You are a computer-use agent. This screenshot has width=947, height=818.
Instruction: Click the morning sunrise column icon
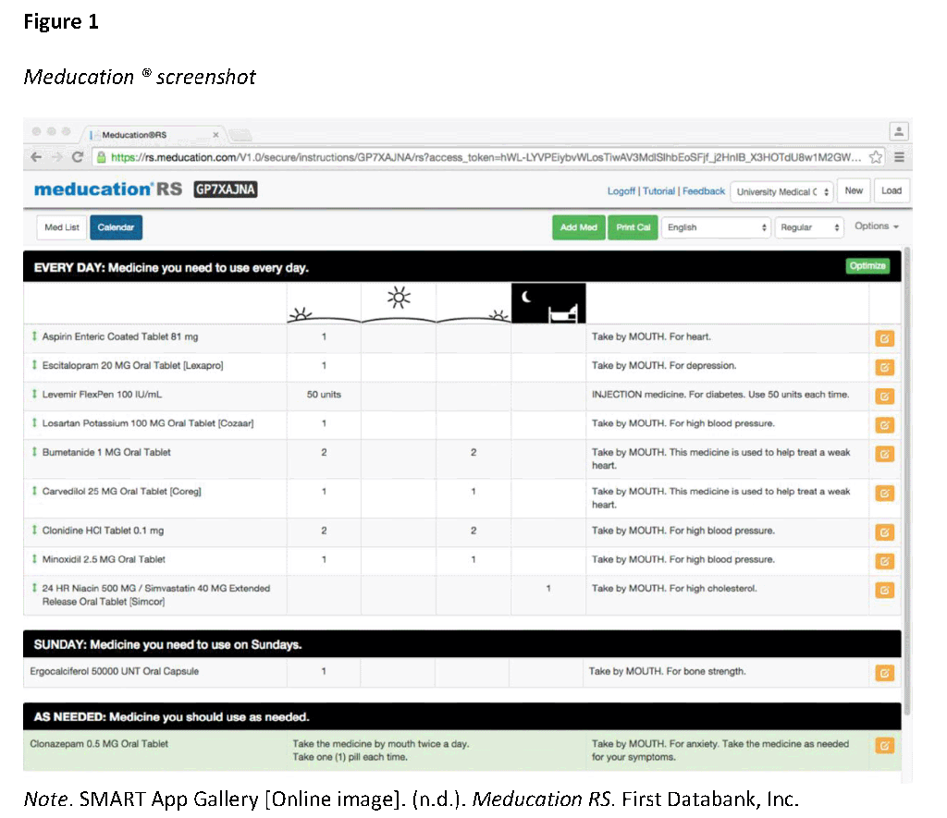301,314
